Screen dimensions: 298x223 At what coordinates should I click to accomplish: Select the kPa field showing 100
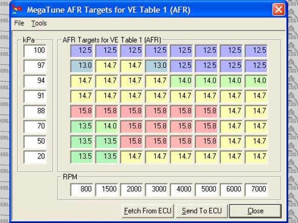tap(35, 51)
